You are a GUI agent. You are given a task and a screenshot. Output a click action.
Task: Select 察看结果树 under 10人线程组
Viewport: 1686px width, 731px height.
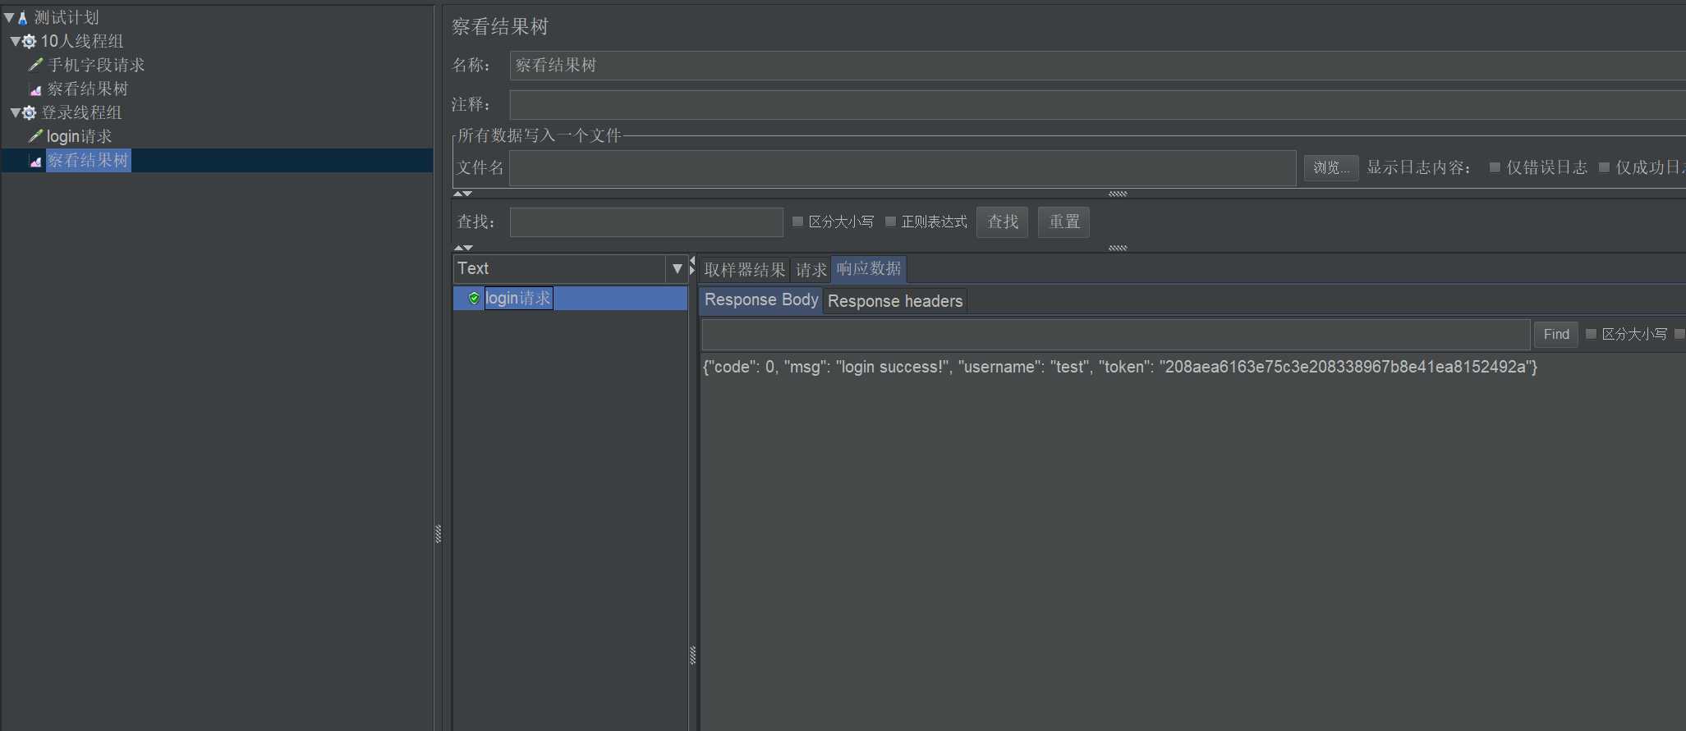pyautogui.click(x=88, y=89)
